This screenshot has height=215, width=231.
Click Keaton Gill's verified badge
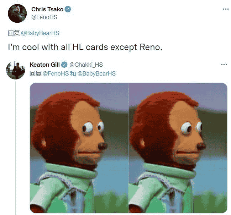[x=64, y=65]
